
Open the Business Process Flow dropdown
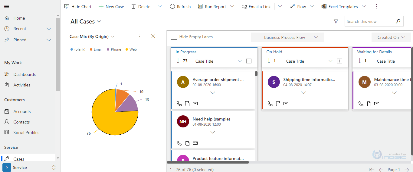coord(287,37)
